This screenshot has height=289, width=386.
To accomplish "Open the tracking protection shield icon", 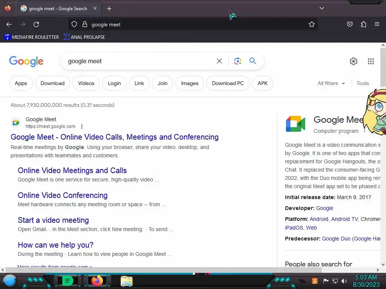I will 74,24.
